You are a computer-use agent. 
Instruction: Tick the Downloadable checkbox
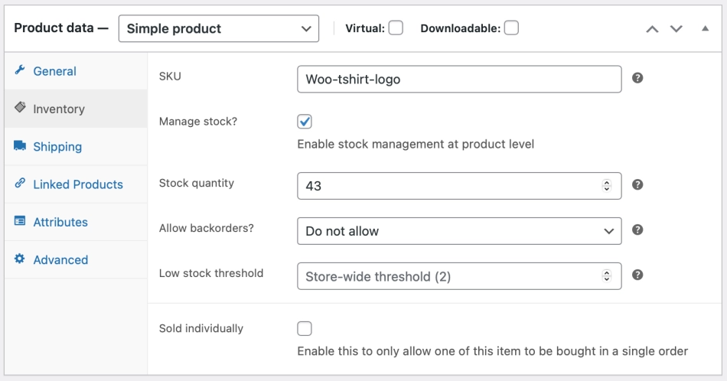coord(511,28)
